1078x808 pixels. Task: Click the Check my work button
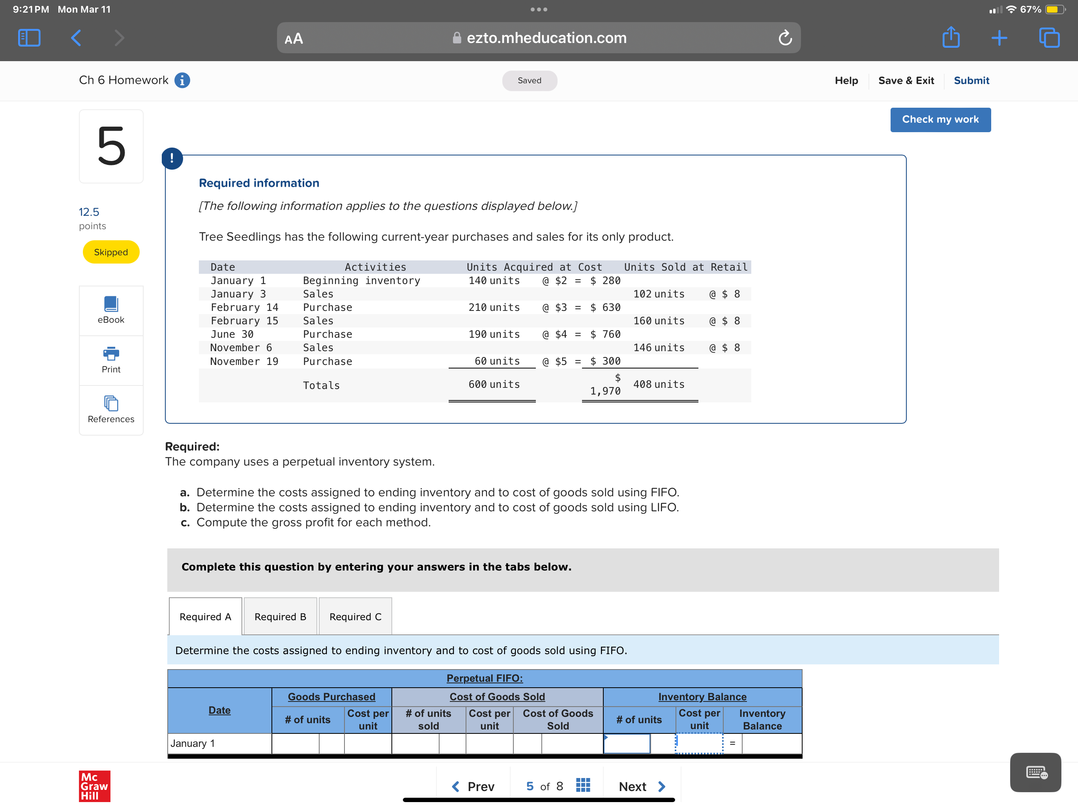tap(940, 120)
